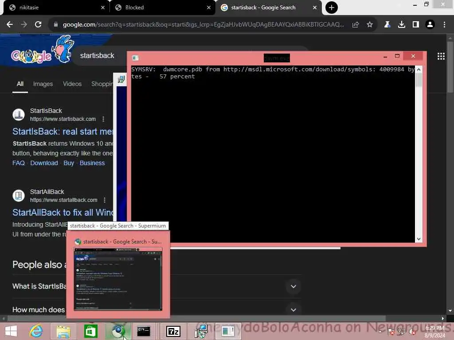Open a new tab with the plus button

(332, 8)
